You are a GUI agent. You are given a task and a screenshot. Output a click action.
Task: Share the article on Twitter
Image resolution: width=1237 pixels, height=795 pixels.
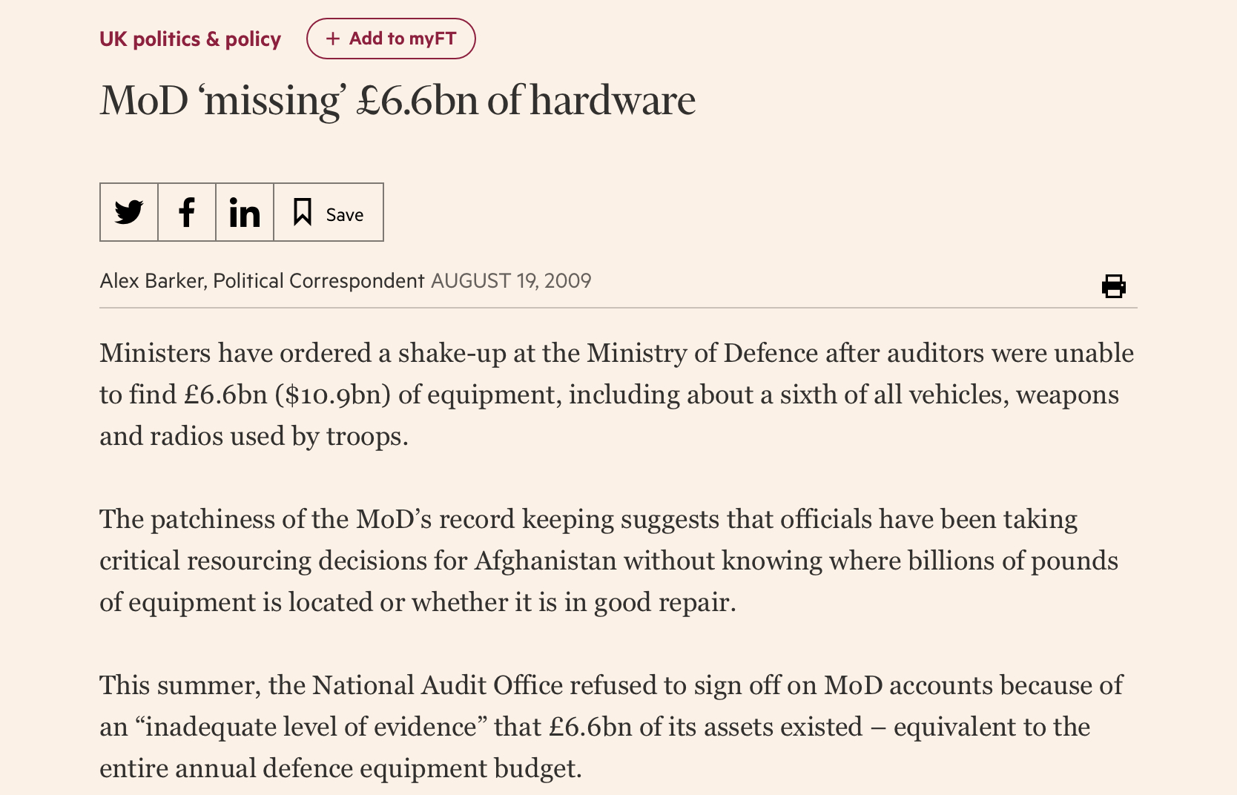pos(129,213)
